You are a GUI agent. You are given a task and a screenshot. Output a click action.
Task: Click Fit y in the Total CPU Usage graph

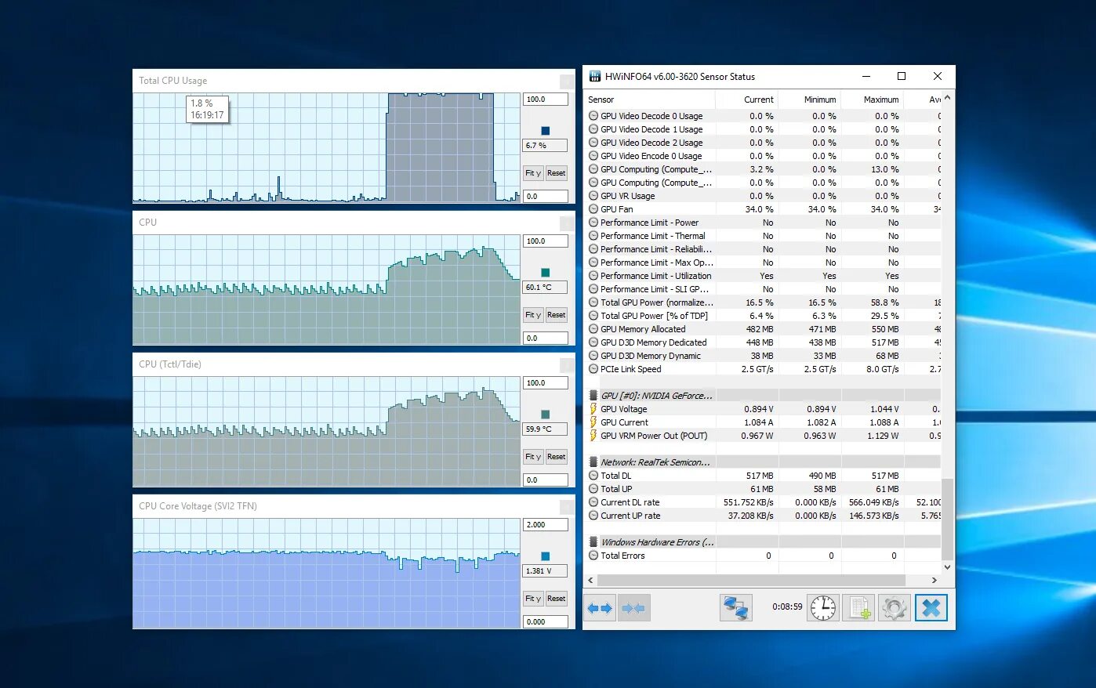tap(533, 173)
